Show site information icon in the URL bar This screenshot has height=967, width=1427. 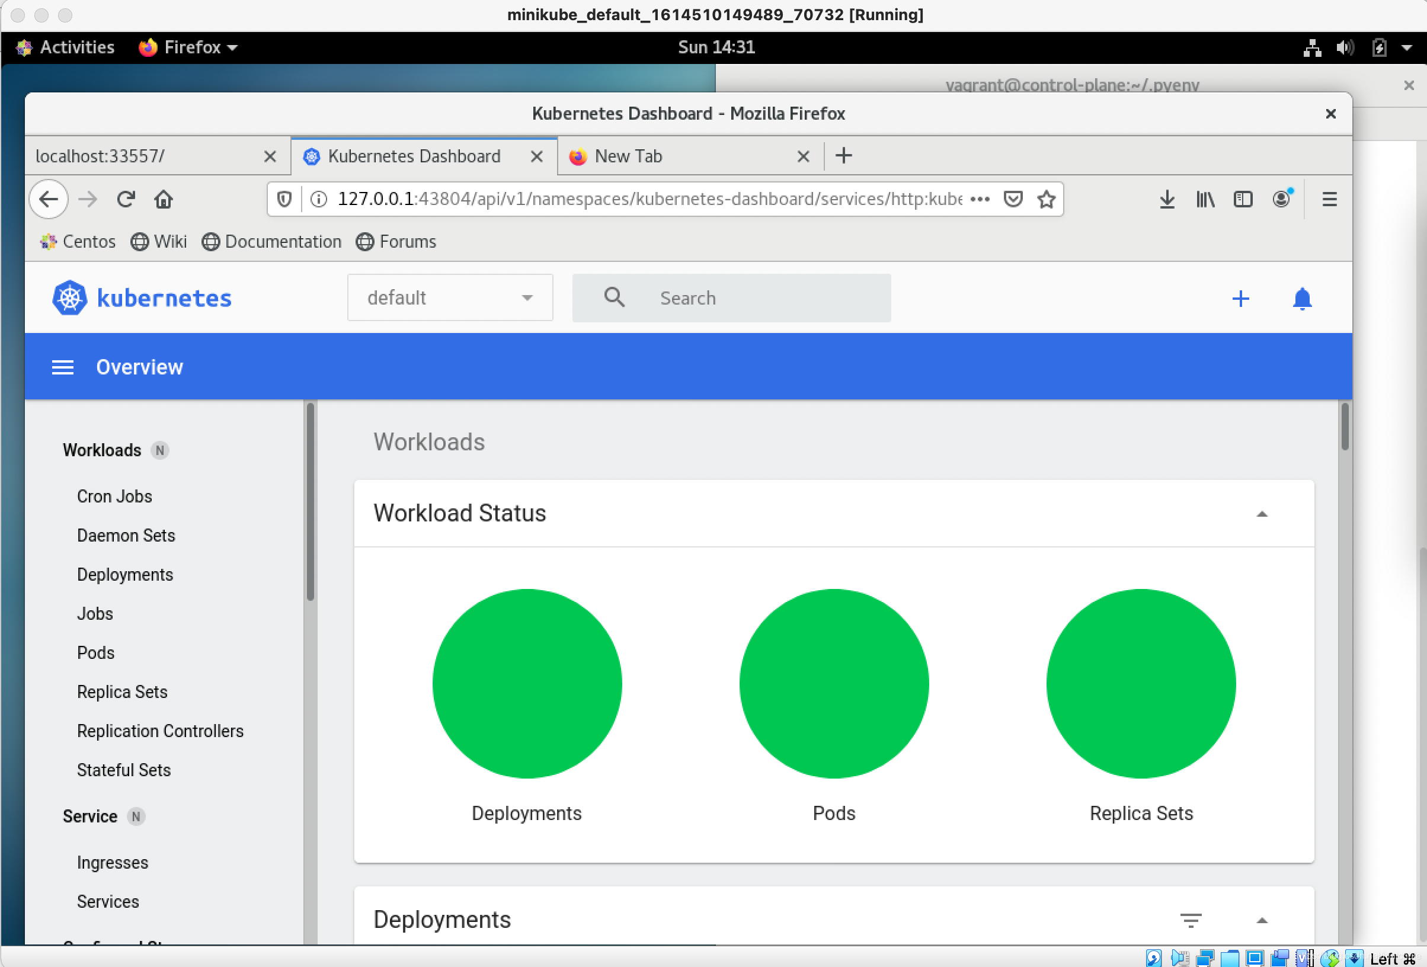pyautogui.click(x=318, y=199)
